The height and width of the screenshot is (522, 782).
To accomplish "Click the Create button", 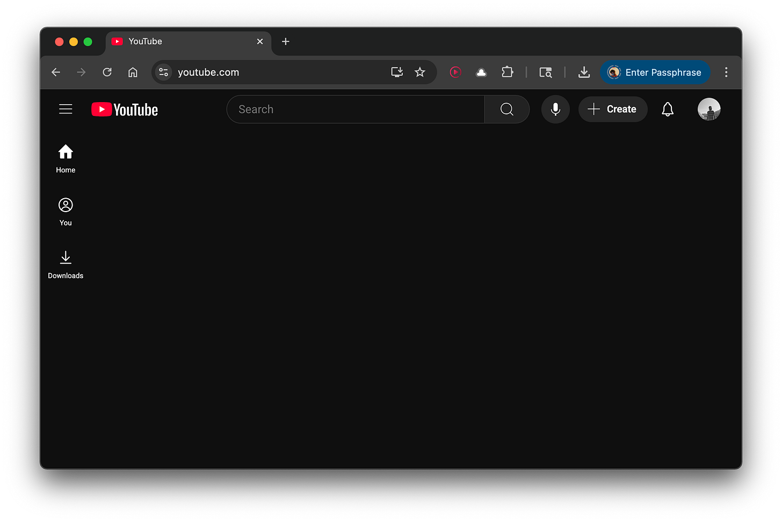I will click(613, 110).
